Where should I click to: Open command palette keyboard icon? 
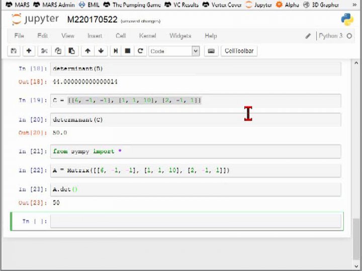(x=211, y=51)
